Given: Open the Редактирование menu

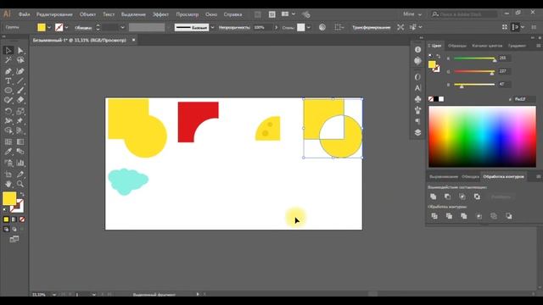Looking at the screenshot, I should click(54, 14).
